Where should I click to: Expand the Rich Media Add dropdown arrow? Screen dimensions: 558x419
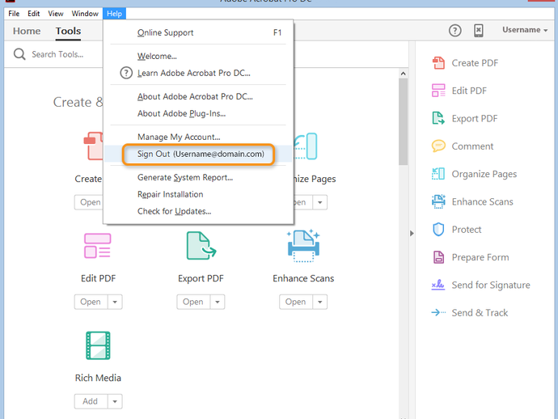pyautogui.click(x=115, y=401)
